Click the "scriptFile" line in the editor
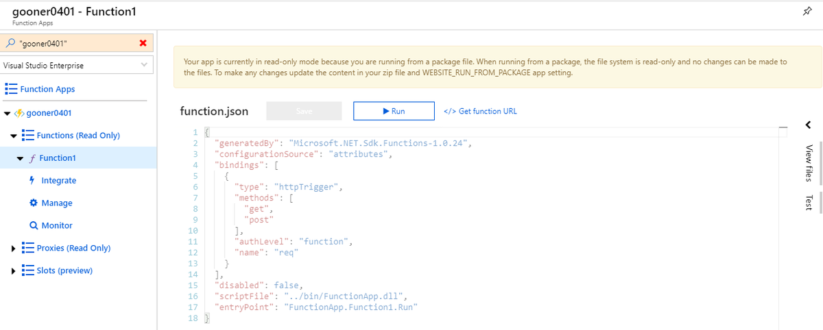Screen dimensions: 823x330 click(311, 296)
